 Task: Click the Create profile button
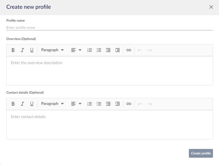pos(201,153)
